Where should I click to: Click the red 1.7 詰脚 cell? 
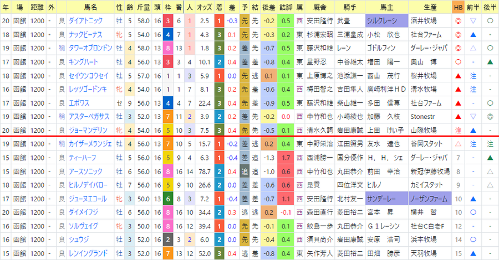coord(286,158)
